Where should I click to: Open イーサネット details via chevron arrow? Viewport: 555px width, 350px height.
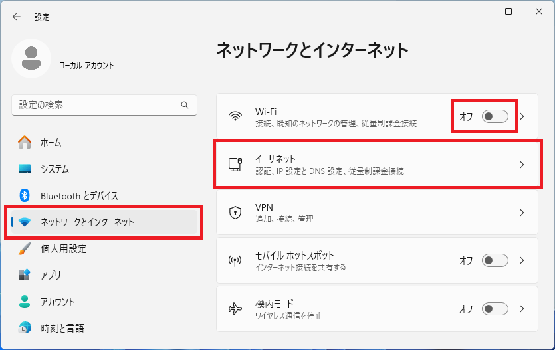[522, 165]
